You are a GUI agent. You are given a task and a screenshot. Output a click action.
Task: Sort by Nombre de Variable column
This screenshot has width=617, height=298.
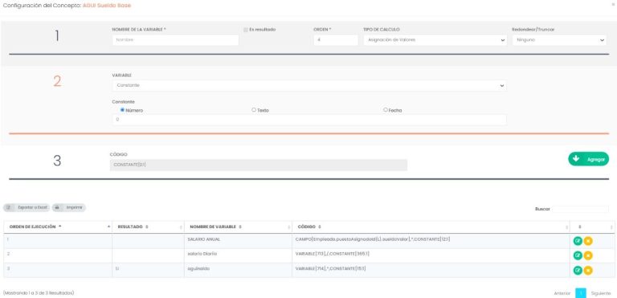point(238,227)
